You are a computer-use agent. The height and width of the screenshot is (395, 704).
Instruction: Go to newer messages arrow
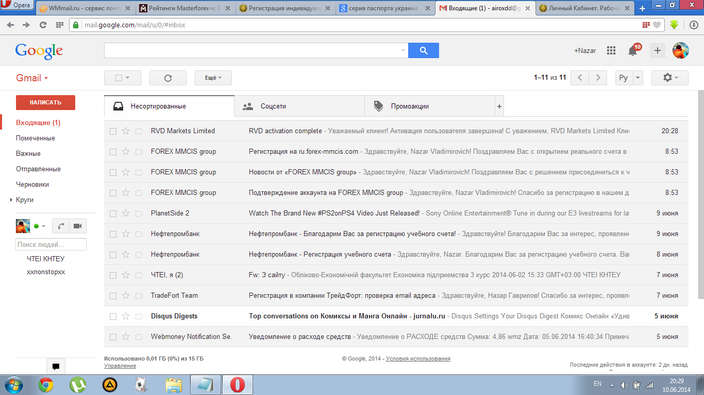tap(580, 78)
